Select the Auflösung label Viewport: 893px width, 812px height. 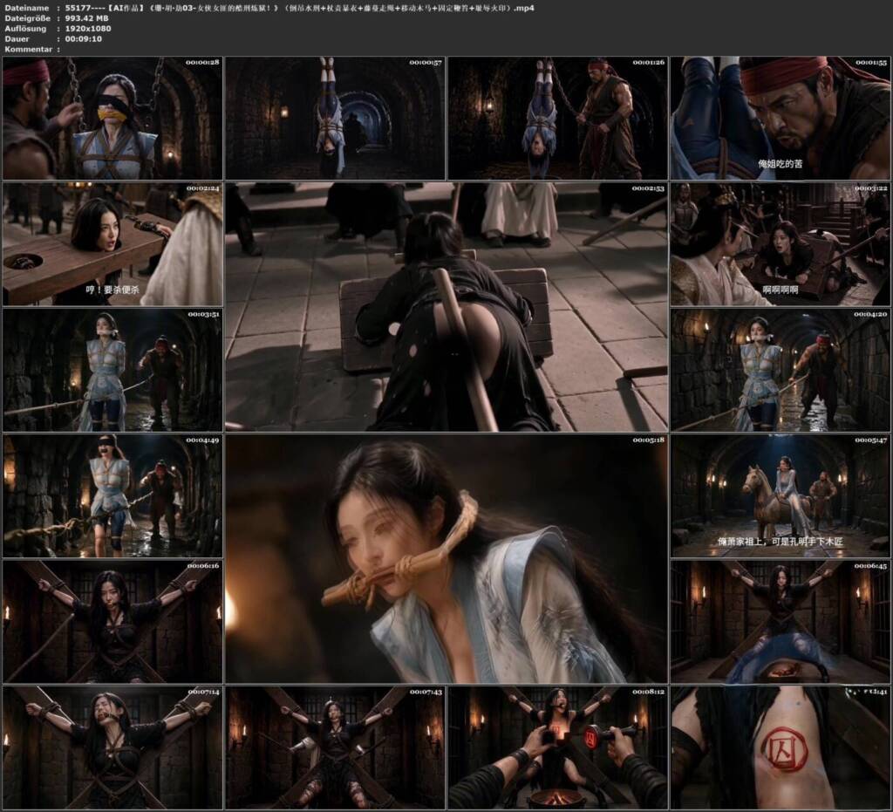coord(25,29)
